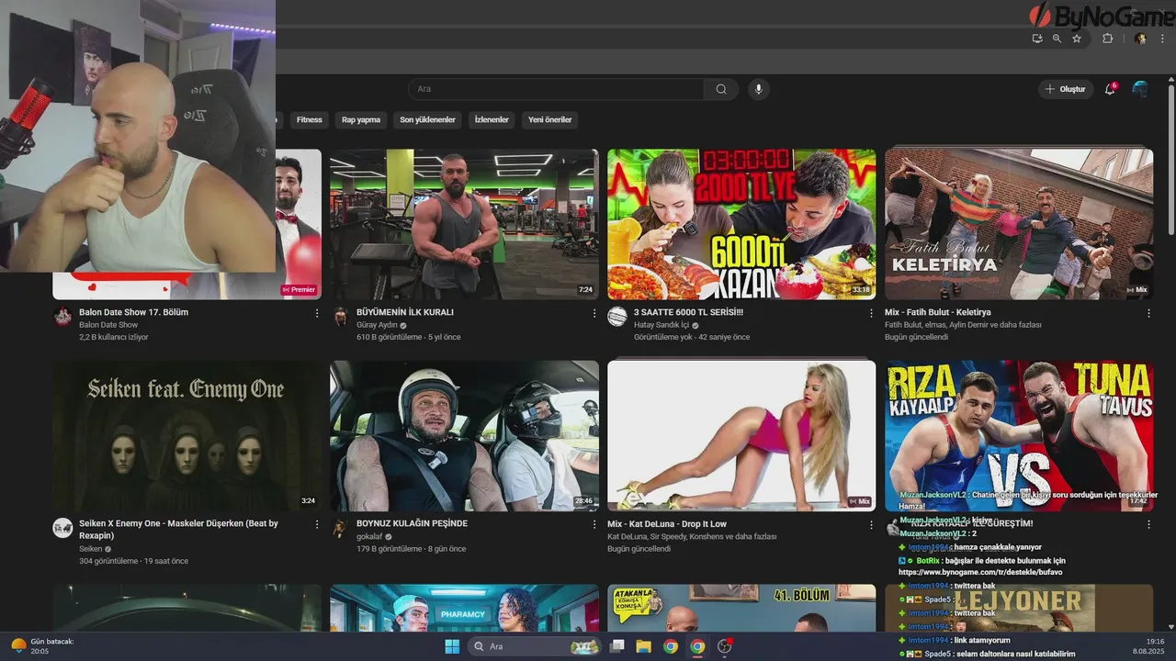Open the 3 SAATTE 6000 TL SERİSİ!!! title

[688, 312]
